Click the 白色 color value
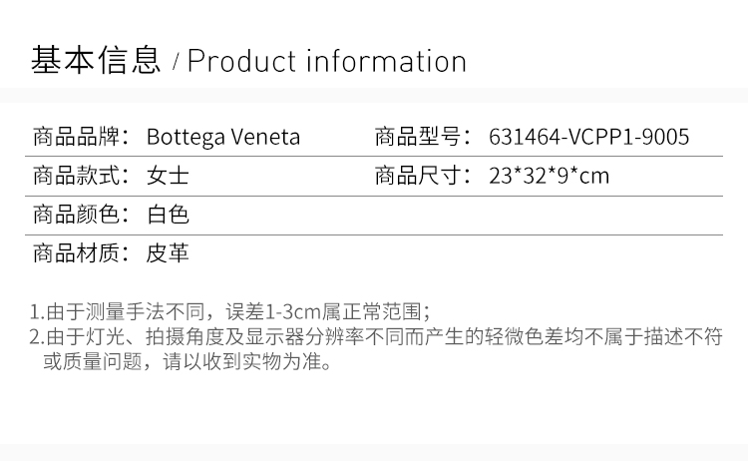Image resolution: width=748 pixels, height=461 pixels. point(168,215)
